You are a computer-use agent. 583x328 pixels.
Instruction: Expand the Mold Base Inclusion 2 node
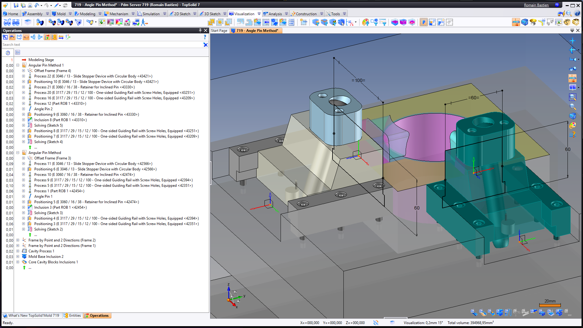pos(18,257)
